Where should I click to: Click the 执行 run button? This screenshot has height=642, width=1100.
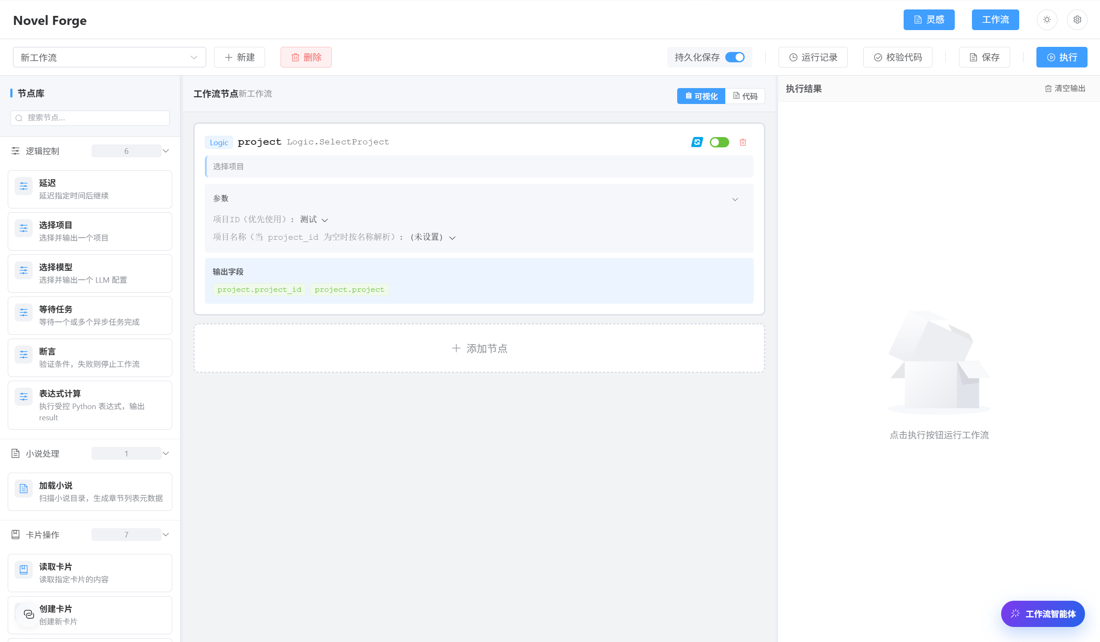tap(1061, 57)
